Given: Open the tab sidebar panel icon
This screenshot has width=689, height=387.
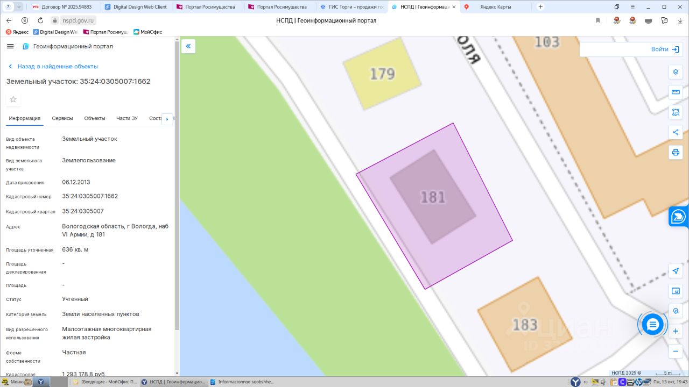Looking at the screenshot, I should click(617, 7).
